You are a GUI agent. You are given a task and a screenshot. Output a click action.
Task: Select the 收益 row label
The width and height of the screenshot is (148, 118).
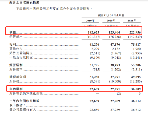coord(13,32)
